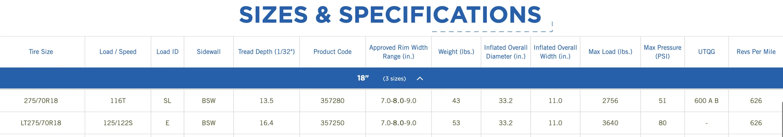The height and width of the screenshot is (137, 783).
Task: Select the UTQG column header
Action: pos(706,52)
